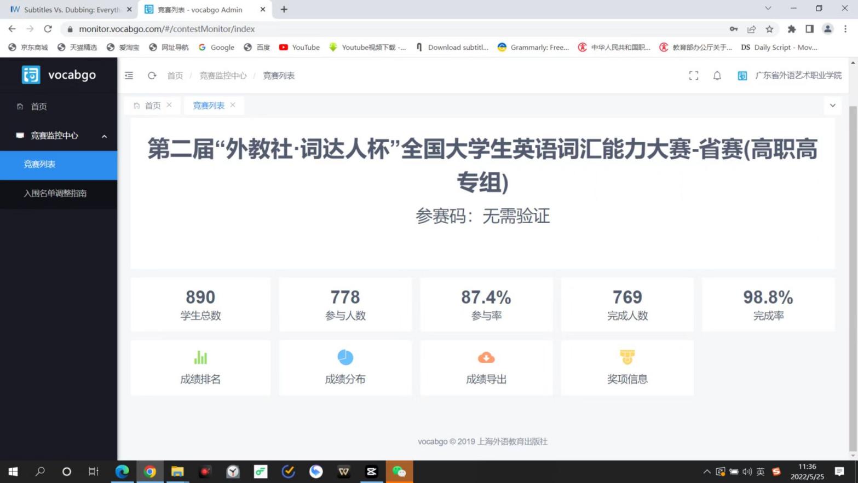Click the page refresh icon beside breadcrumb

click(152, 76)
